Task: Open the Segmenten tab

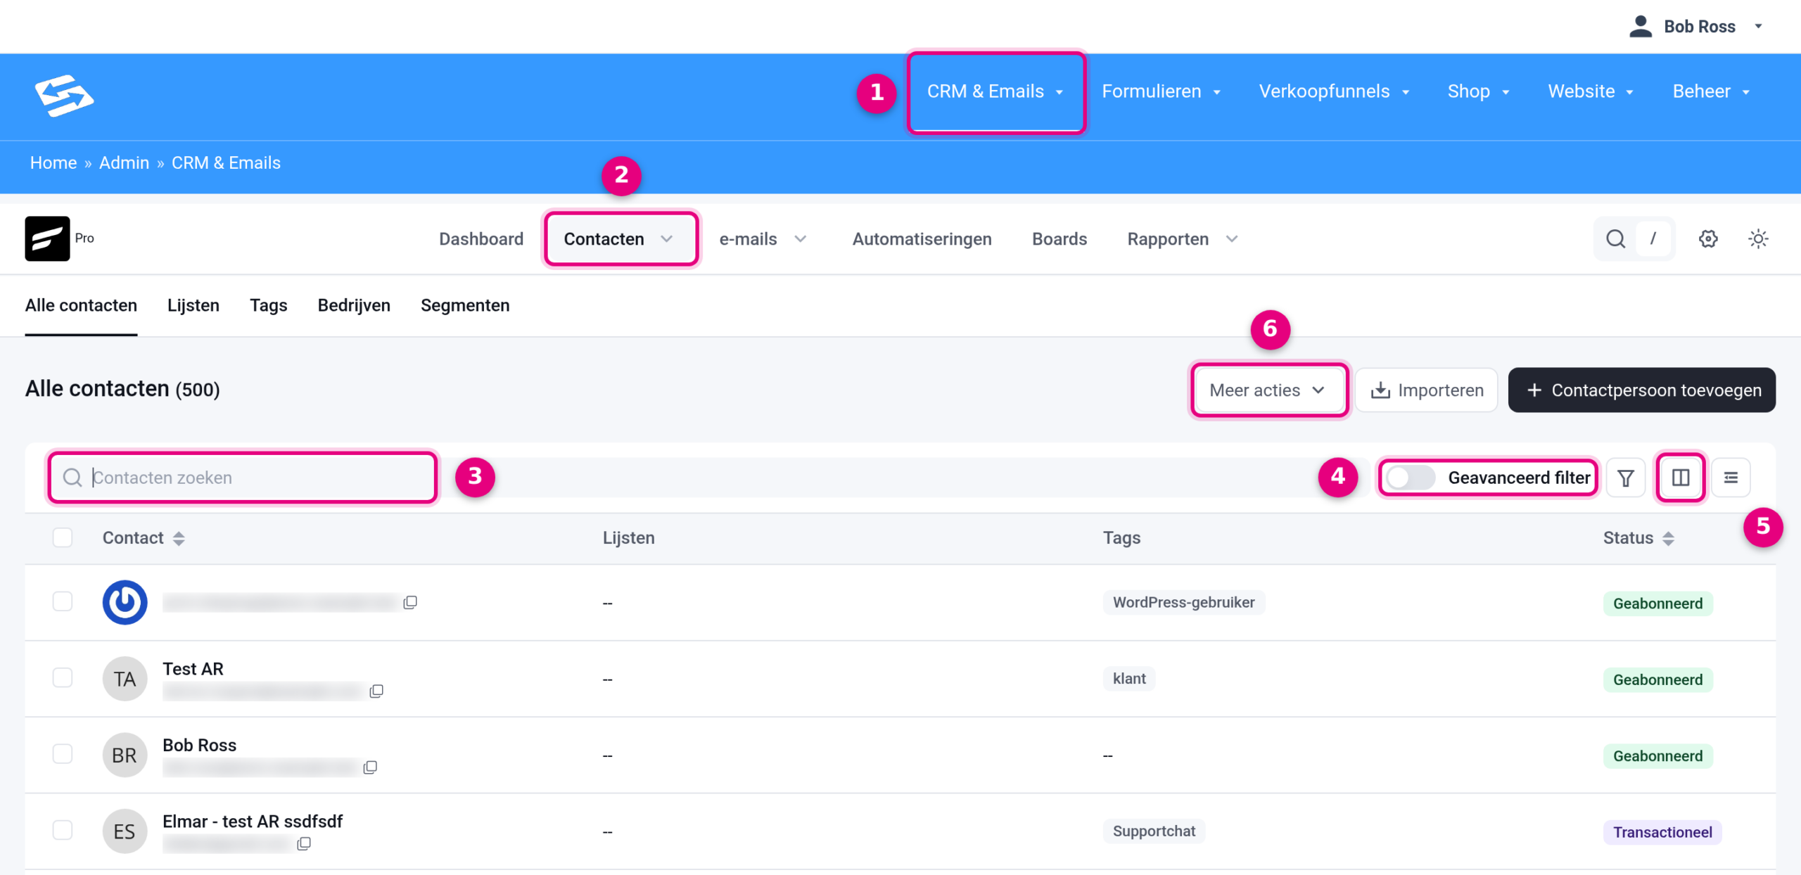Action: pos(465,305)
